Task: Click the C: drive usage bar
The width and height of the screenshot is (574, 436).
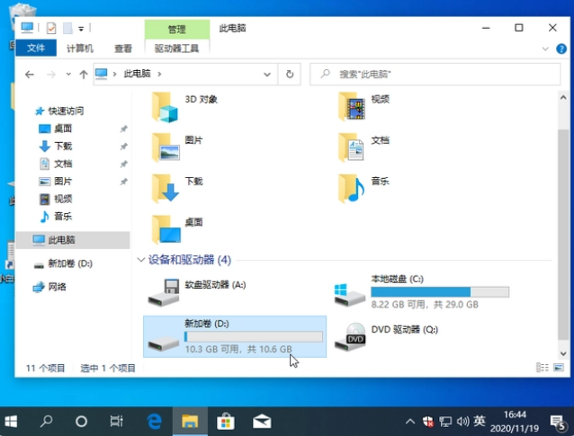Action: point(440,292)
